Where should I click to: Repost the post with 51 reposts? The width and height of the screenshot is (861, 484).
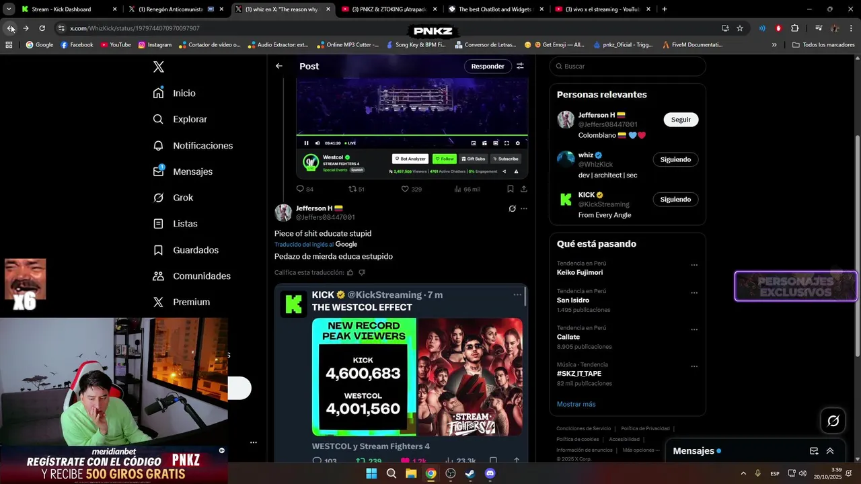click(x=357, y=189)
